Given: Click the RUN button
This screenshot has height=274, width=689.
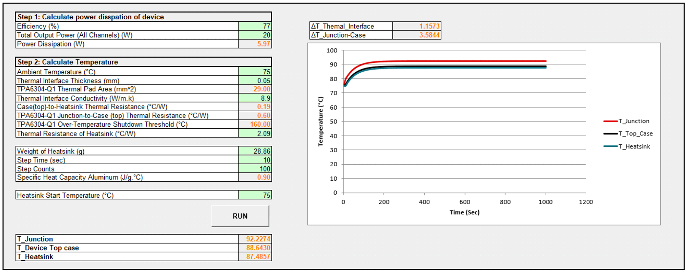Looking at the screenshot, I should 240,216.
